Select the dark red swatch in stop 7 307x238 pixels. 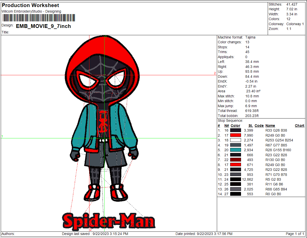[235, 160]
